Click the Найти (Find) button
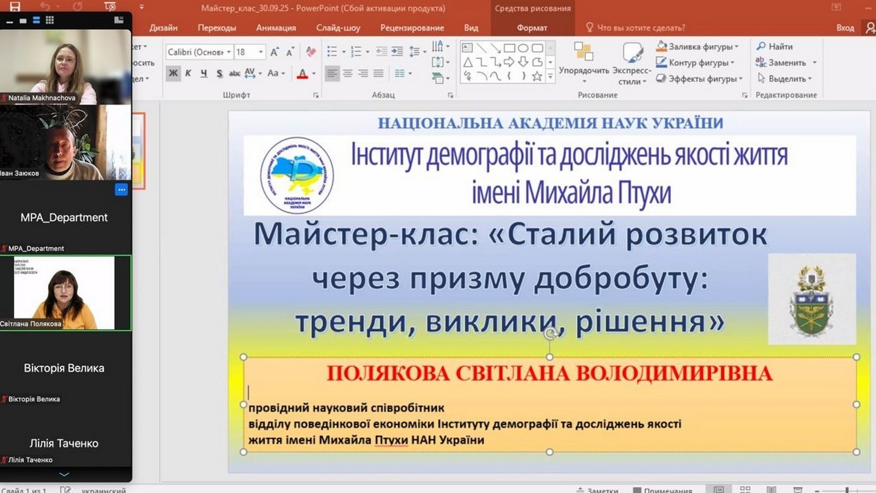 (x=774, y=47)
